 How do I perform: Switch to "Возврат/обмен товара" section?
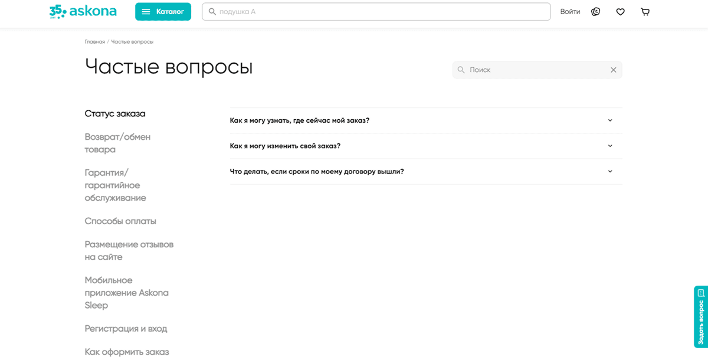tap(117, 143)
